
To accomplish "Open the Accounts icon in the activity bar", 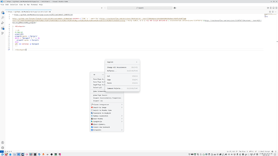I will (3, 143).
